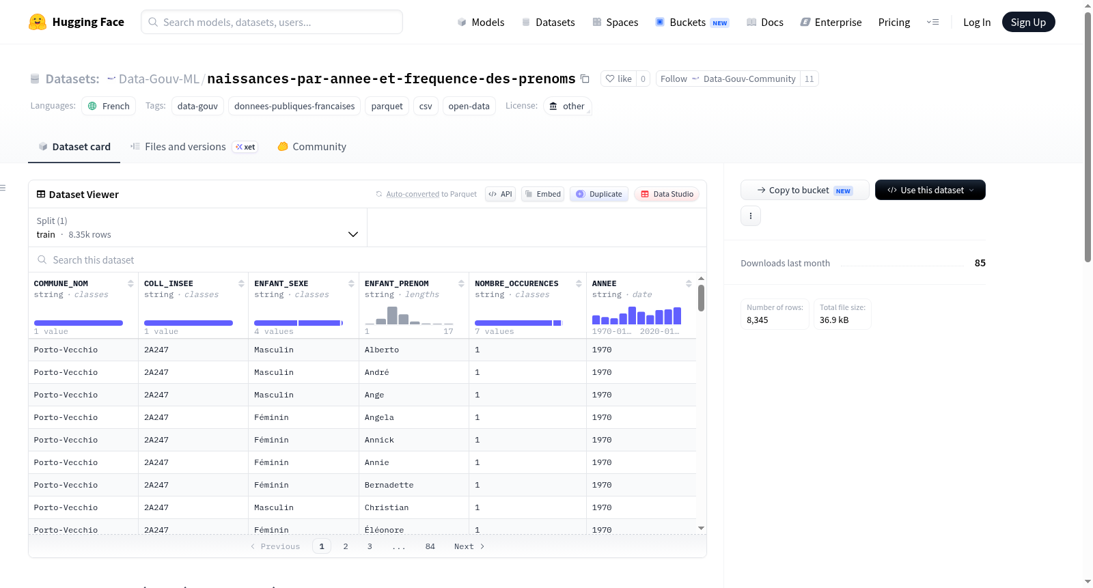Click the search magnifier in top bar

[153, 22]
